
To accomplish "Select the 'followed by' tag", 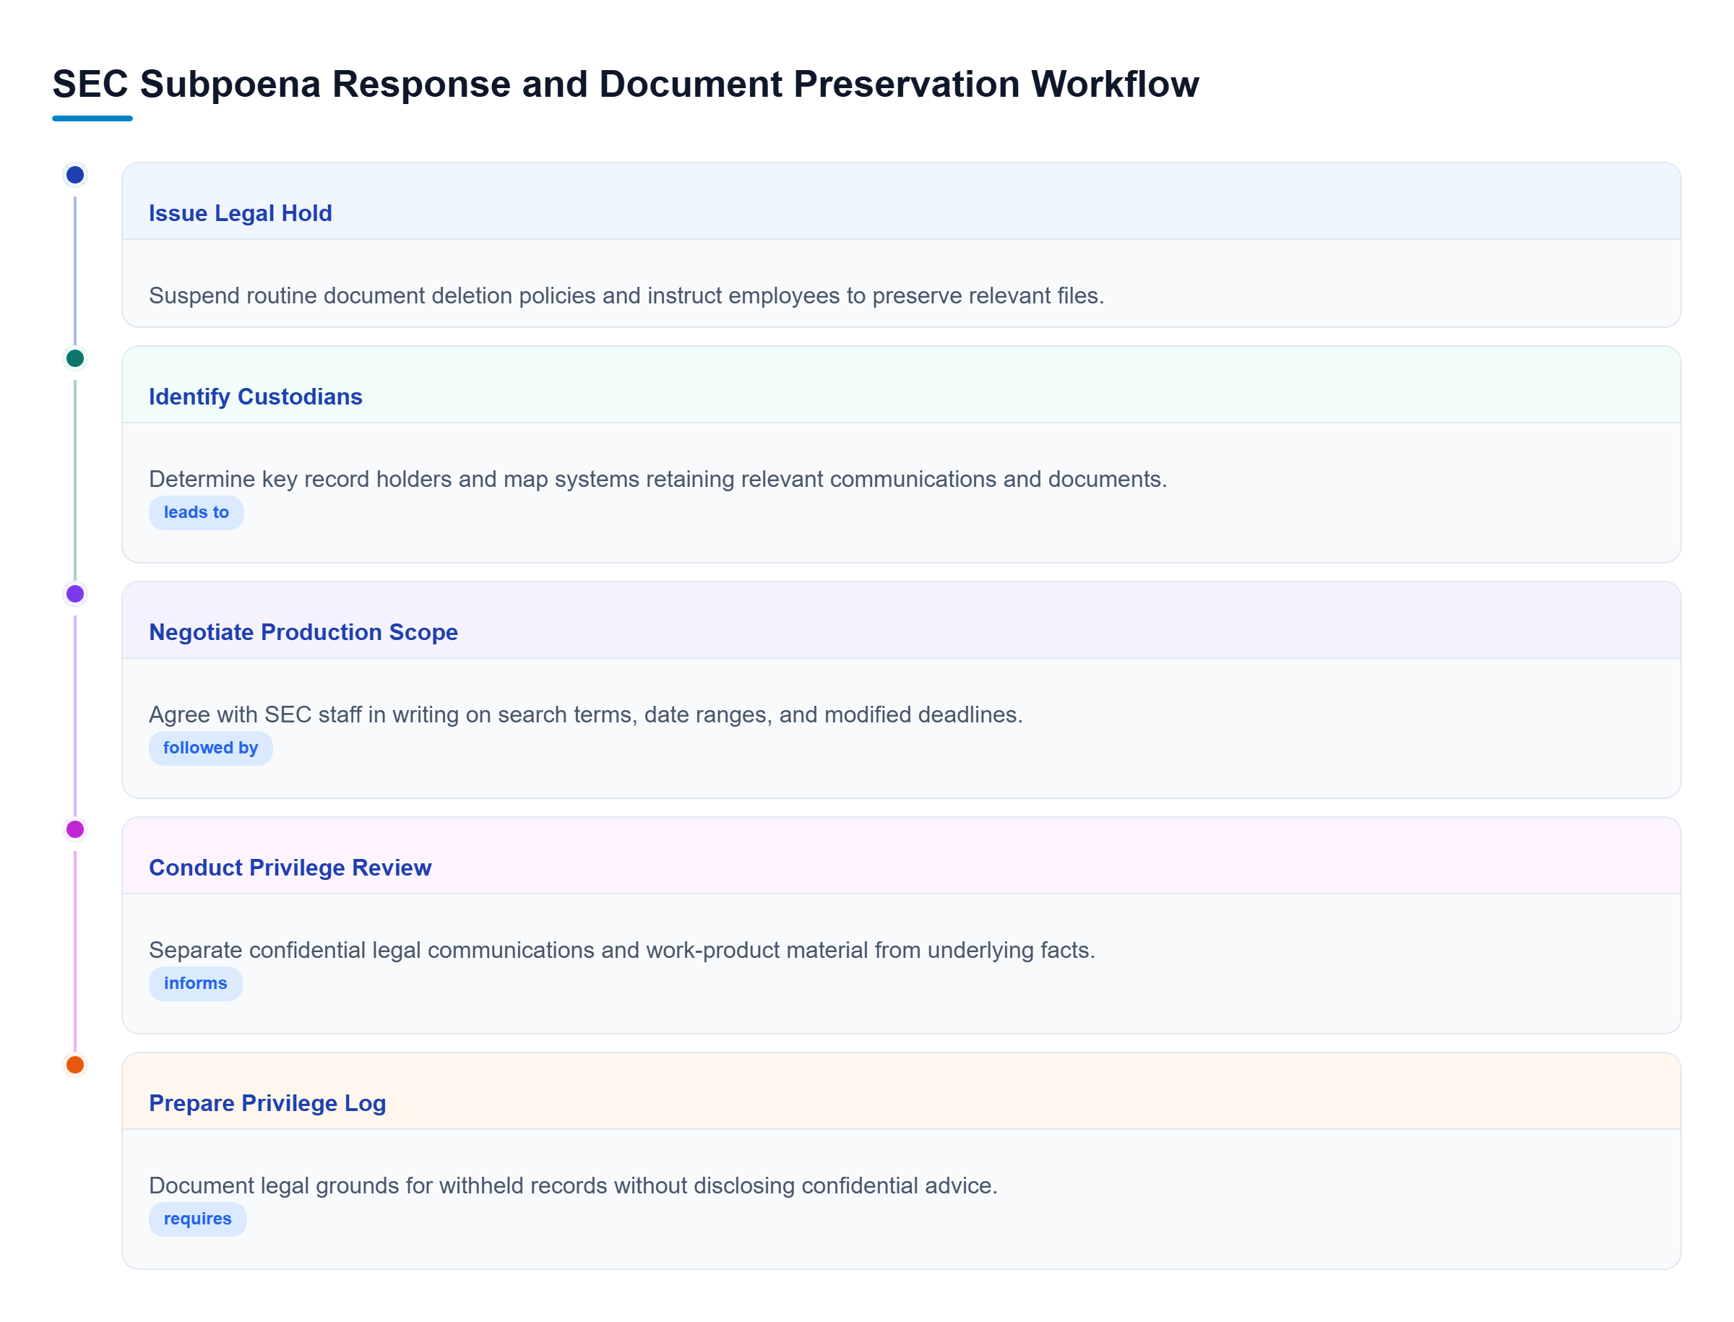I will (210, 748).
